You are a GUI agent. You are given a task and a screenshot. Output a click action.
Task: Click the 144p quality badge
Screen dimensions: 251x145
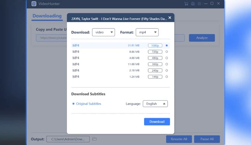point(155,77)
